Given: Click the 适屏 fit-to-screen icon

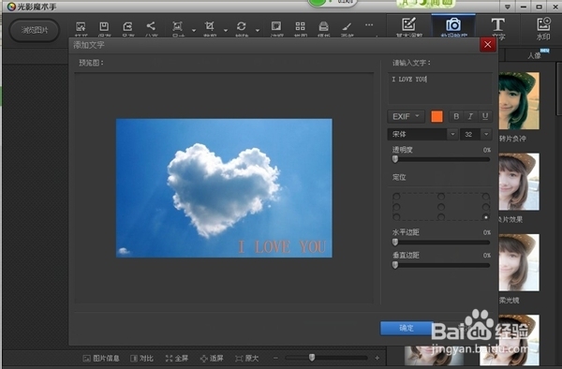Looking at the screenshot, I should (x=204, y=359).
